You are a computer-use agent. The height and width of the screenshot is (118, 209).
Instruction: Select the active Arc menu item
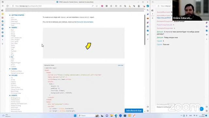tap(12, 57)
